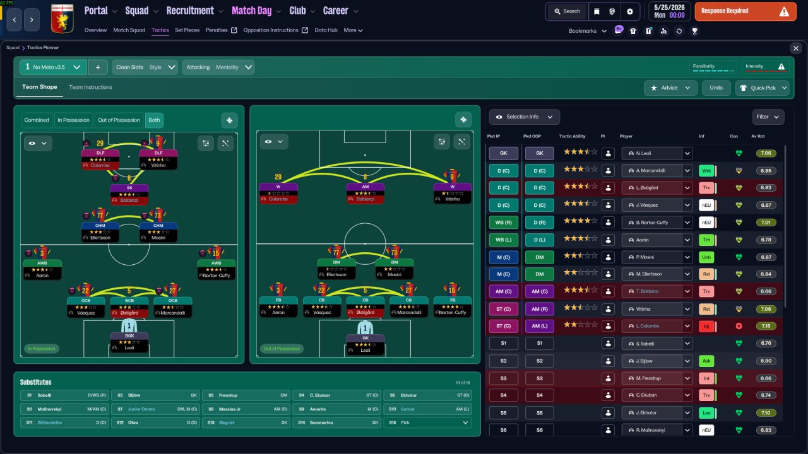Open the bookmark icon beside Search
The width and height of the screenshot is (808, 454).
597,11
